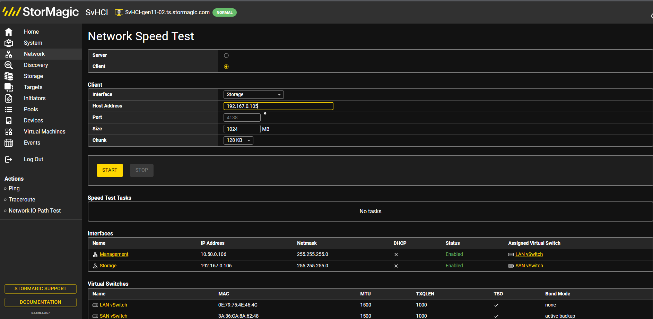Click the Pools stacked-bars icon

tap(9, 110)
